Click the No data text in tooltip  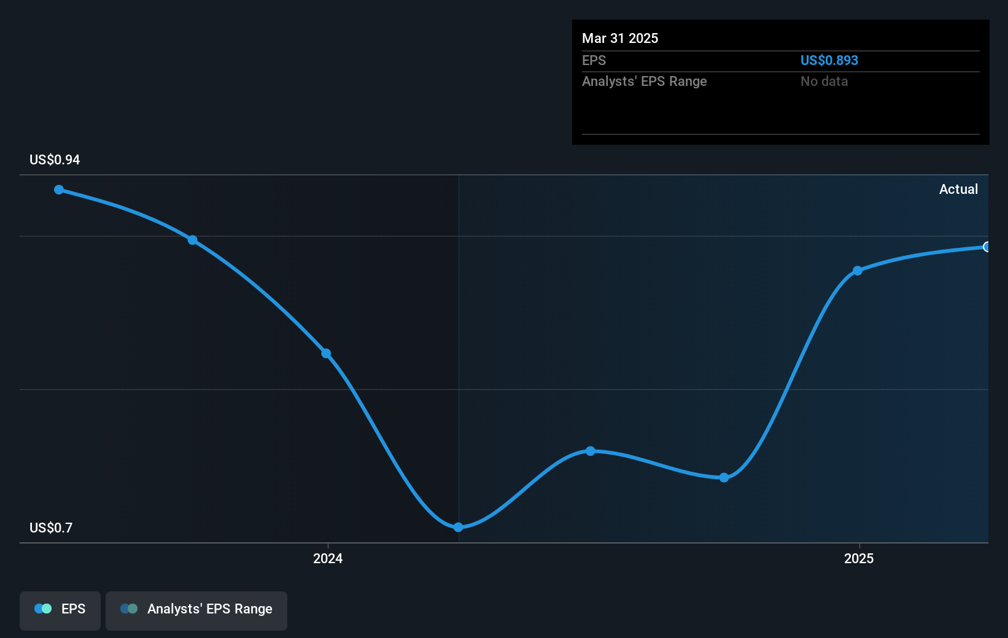[824, 81]
